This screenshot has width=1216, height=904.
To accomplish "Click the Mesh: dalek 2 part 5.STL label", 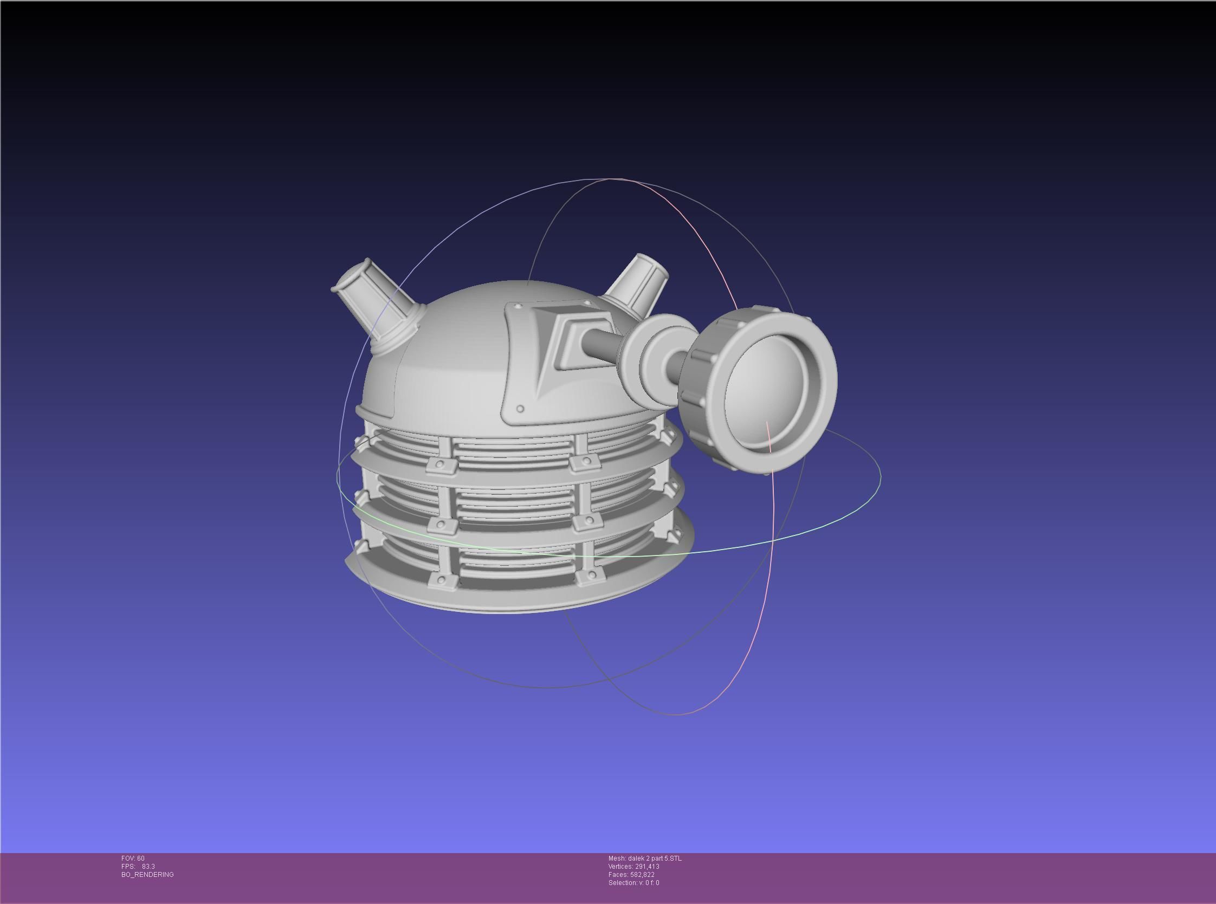I will 644,858.
